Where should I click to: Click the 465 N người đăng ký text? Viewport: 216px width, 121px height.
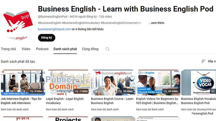[83, 17]
